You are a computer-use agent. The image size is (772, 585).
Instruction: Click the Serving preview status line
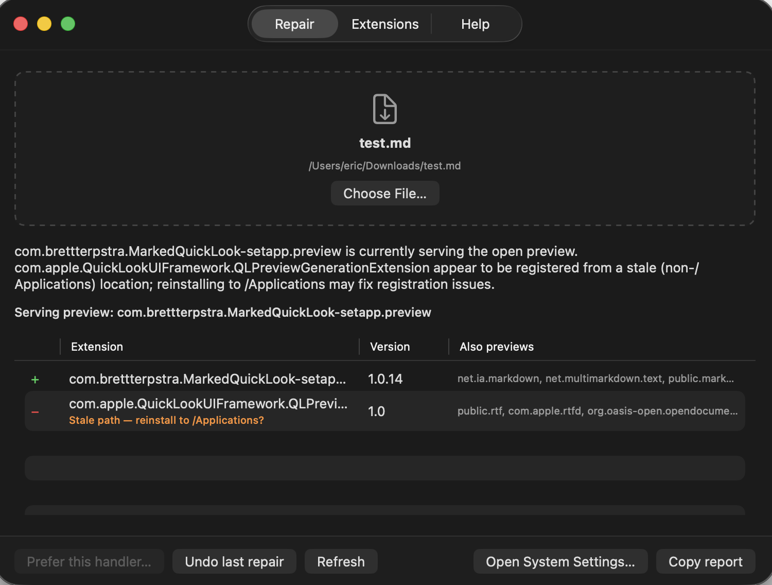coord(223,313)
